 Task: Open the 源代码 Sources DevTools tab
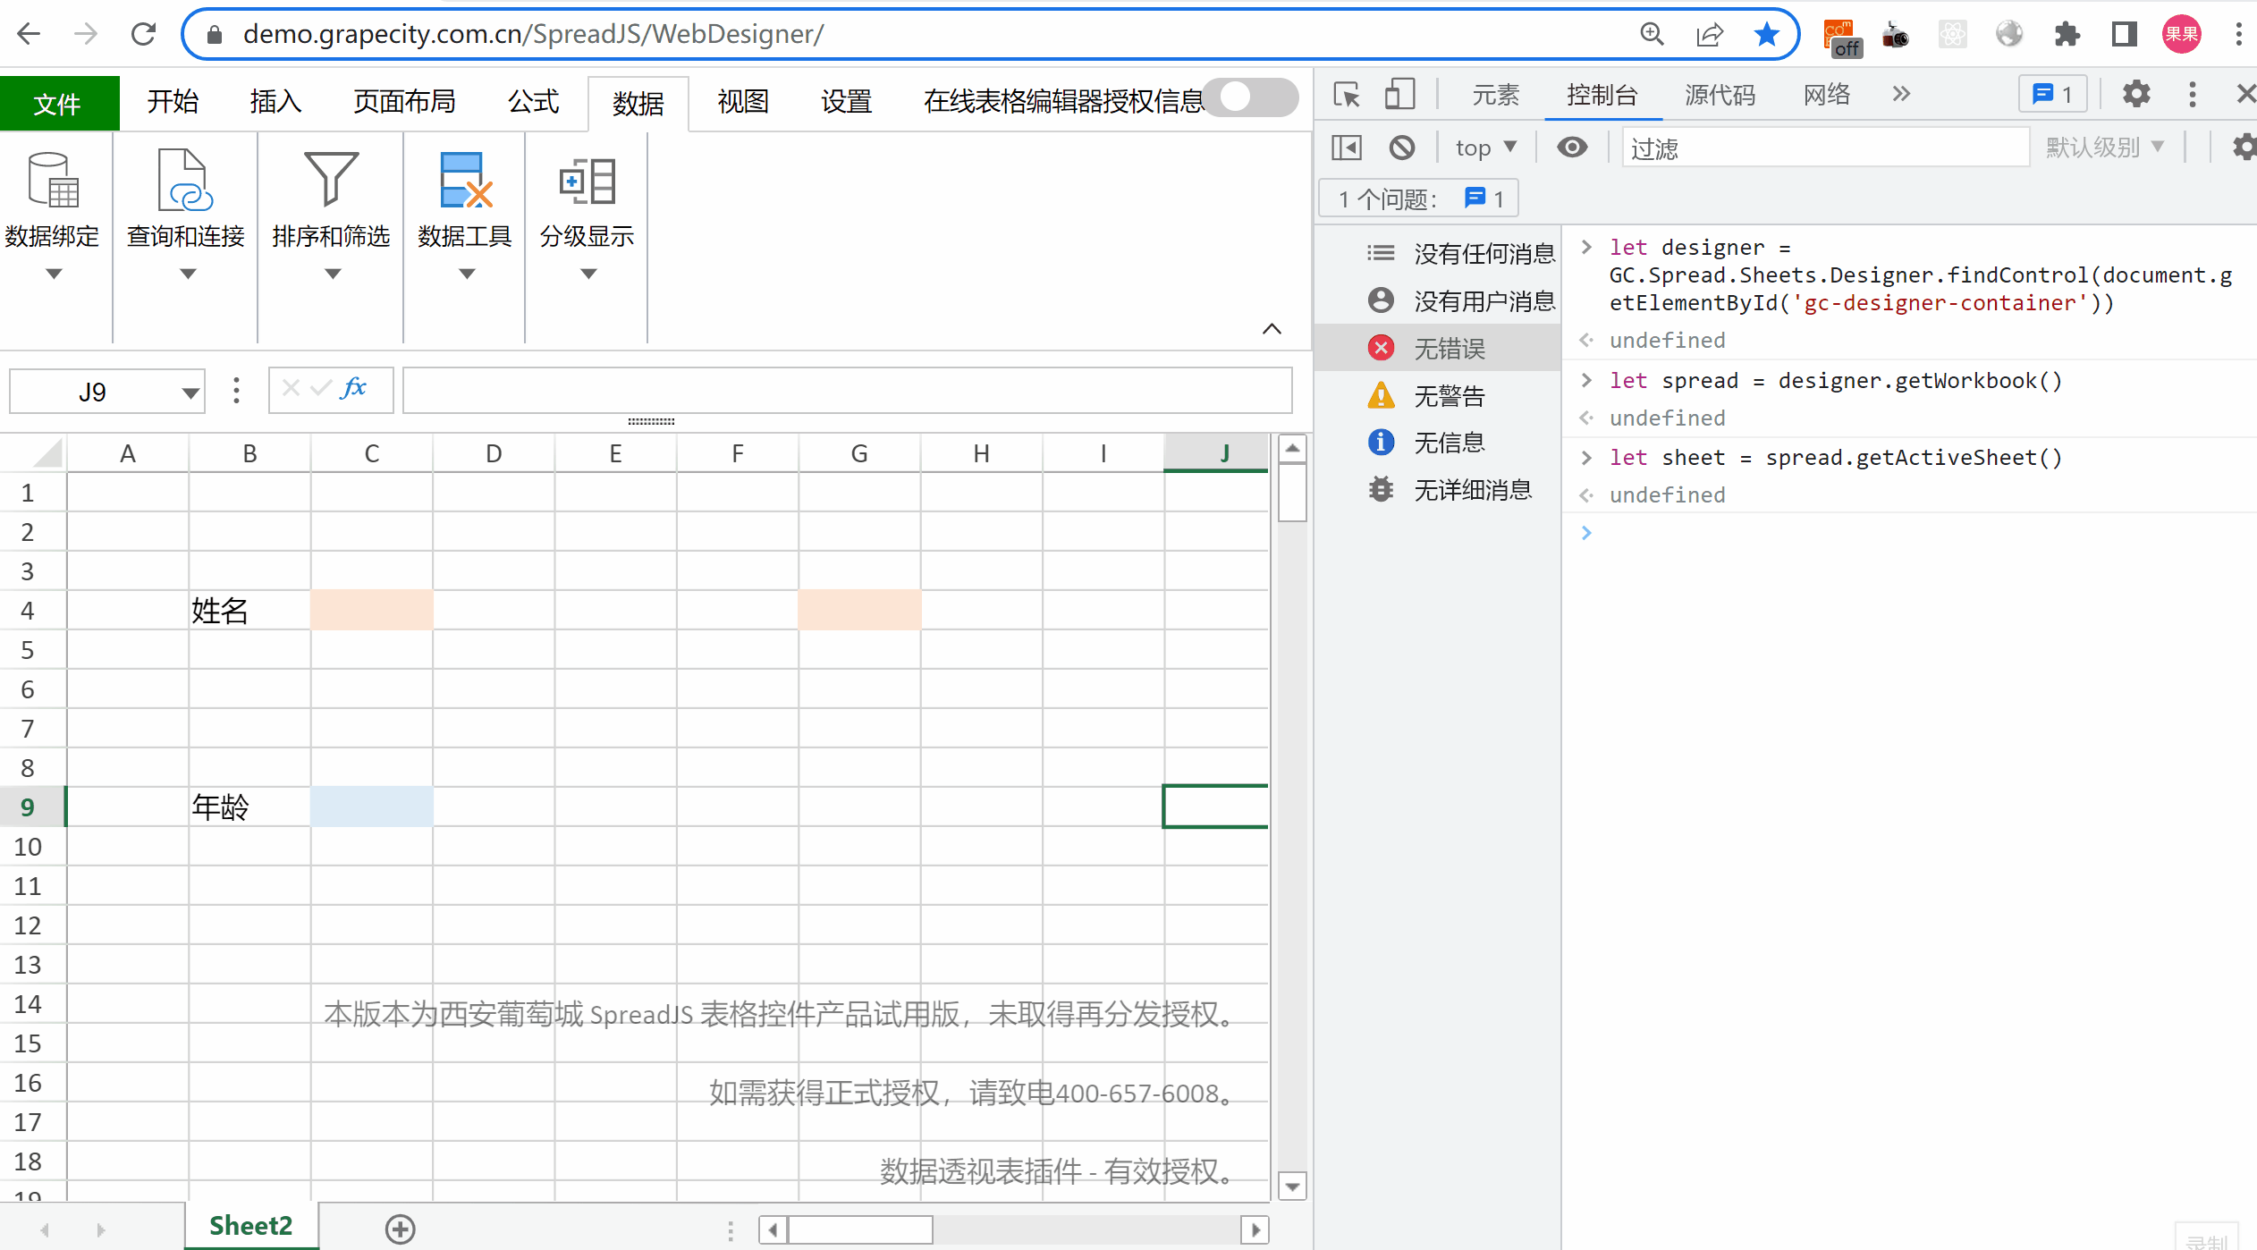tap(1720, 94)
